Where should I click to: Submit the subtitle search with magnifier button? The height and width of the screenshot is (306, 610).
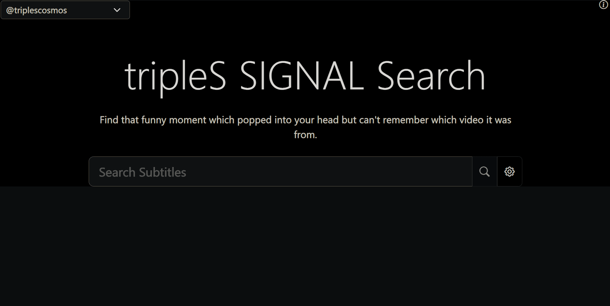coord(484,172)
